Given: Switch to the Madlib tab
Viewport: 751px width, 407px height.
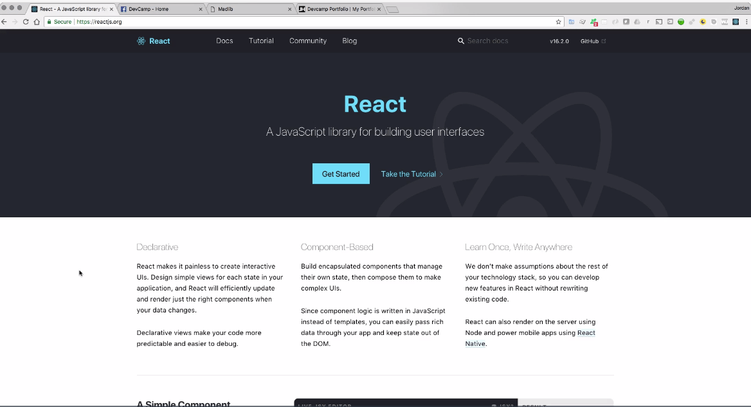Looking at the screenshot, I should tap(251, 9).
